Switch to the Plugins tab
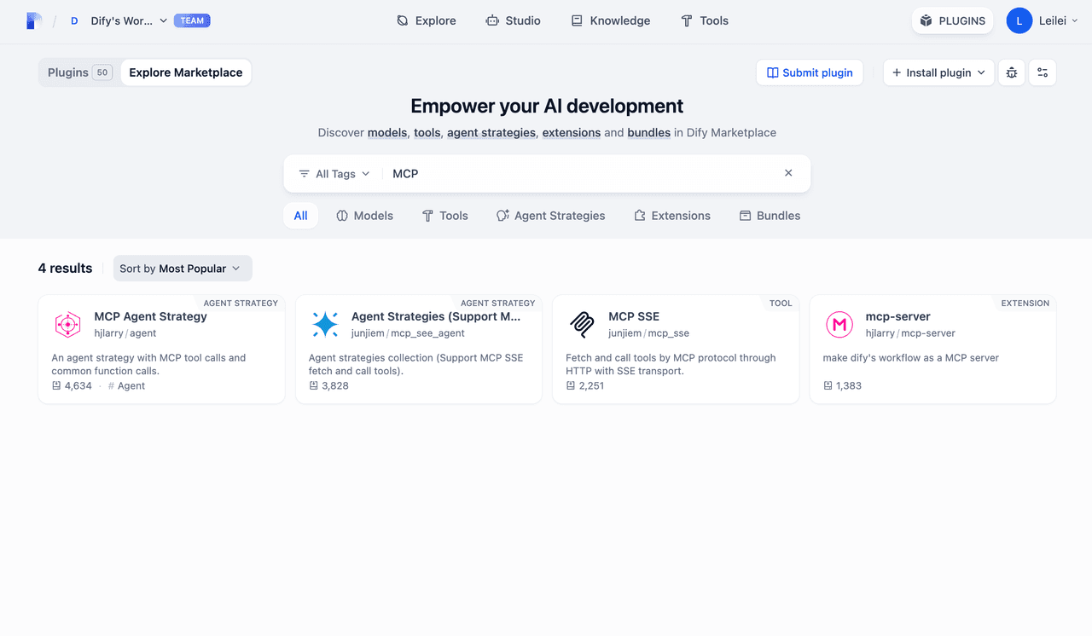This screenshot has width=1092, height=636. tap(78, 72)
